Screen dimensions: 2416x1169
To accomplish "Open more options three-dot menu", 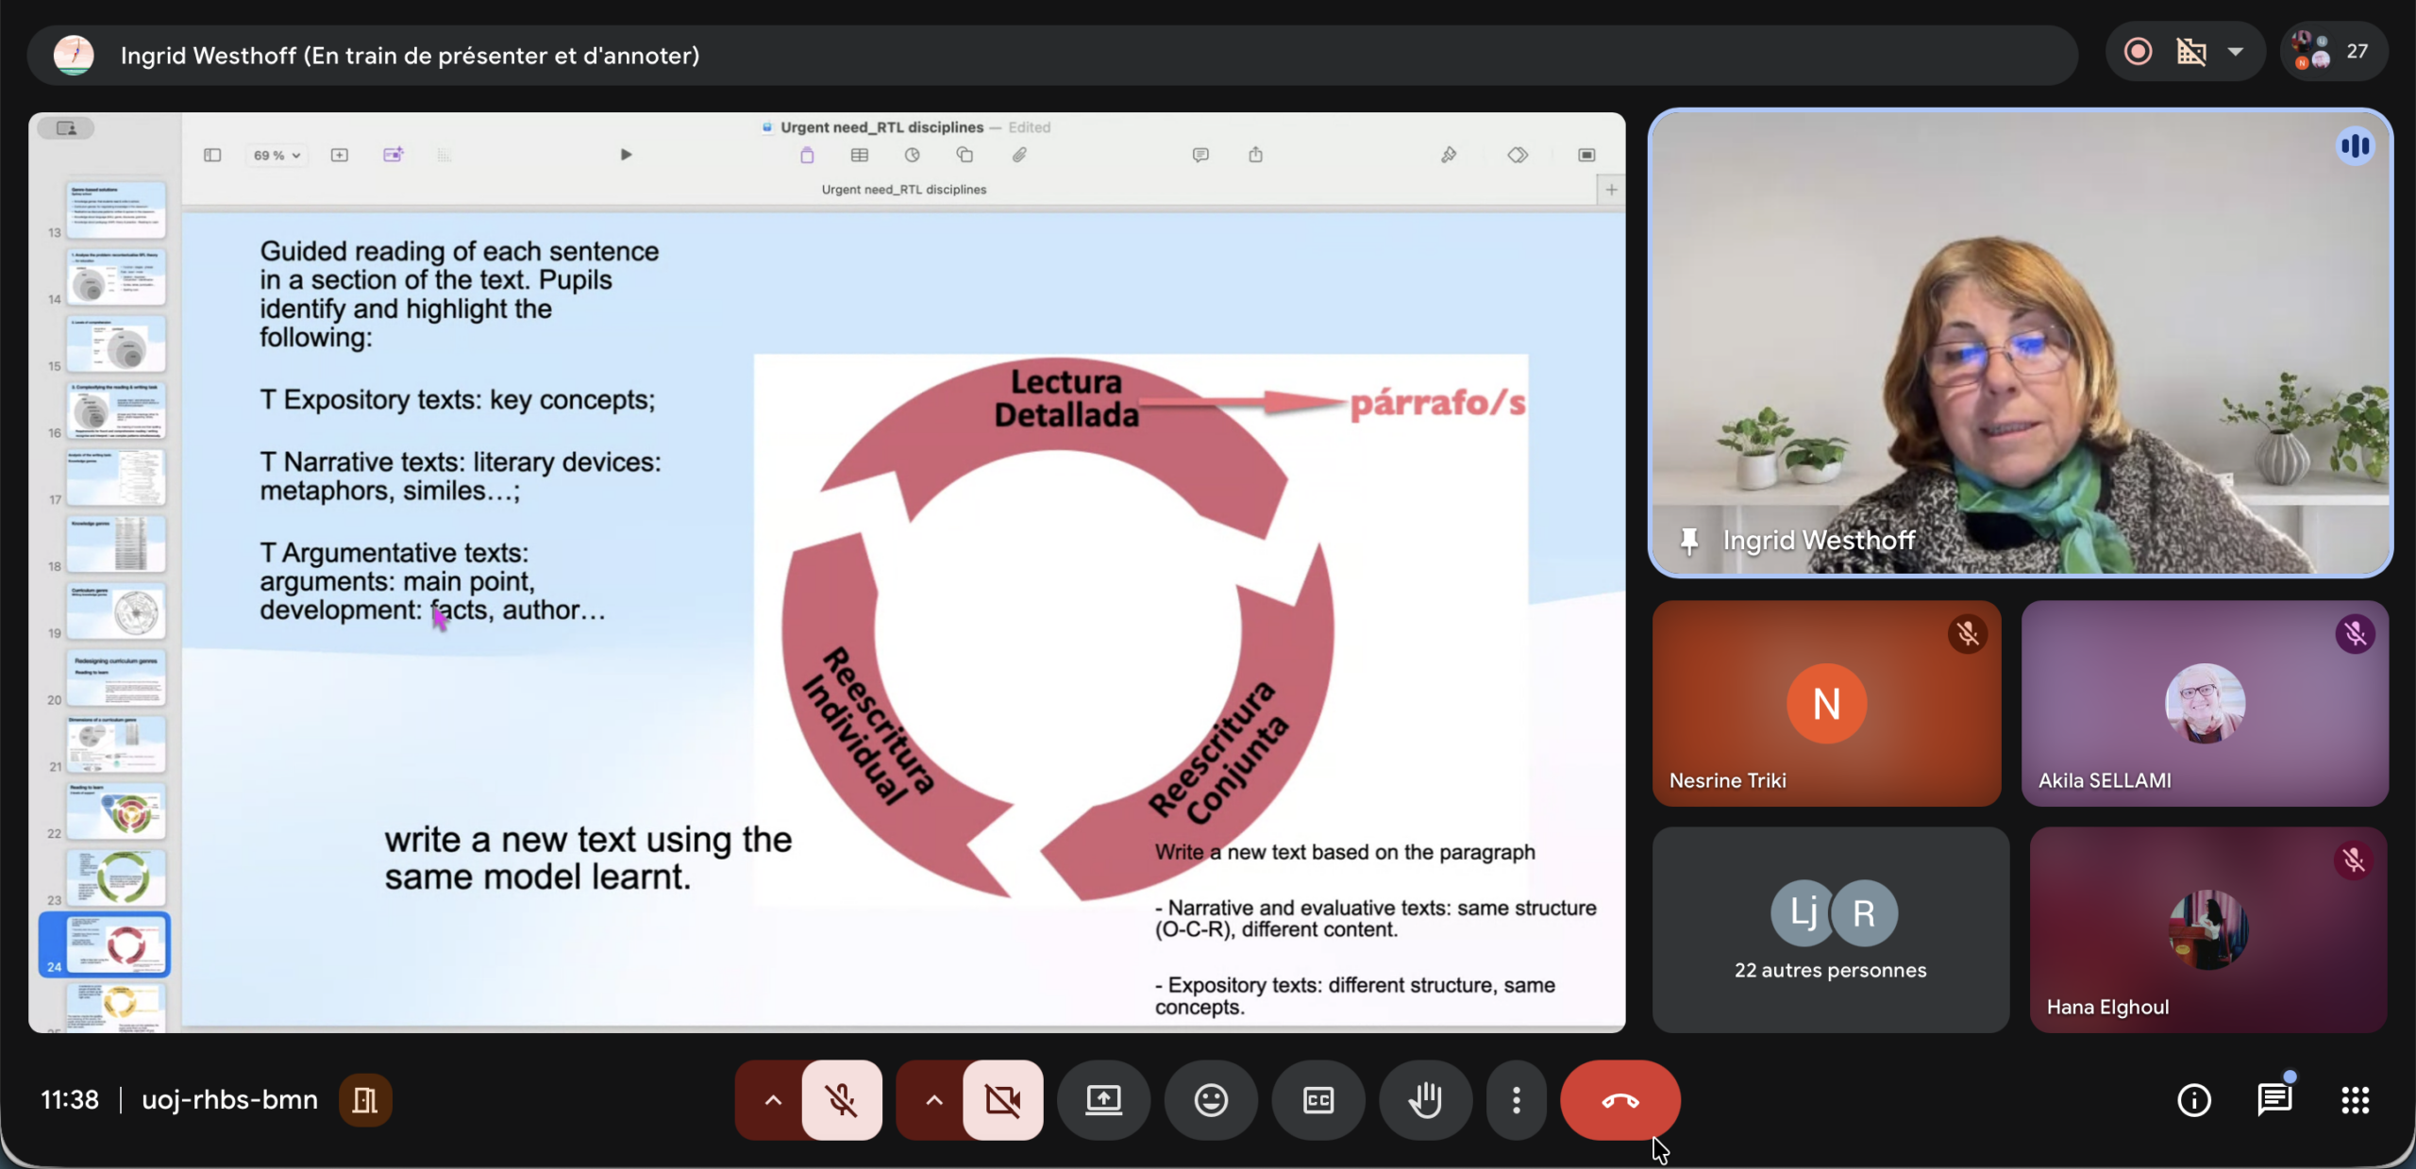I will (x=1516, y=1100).
